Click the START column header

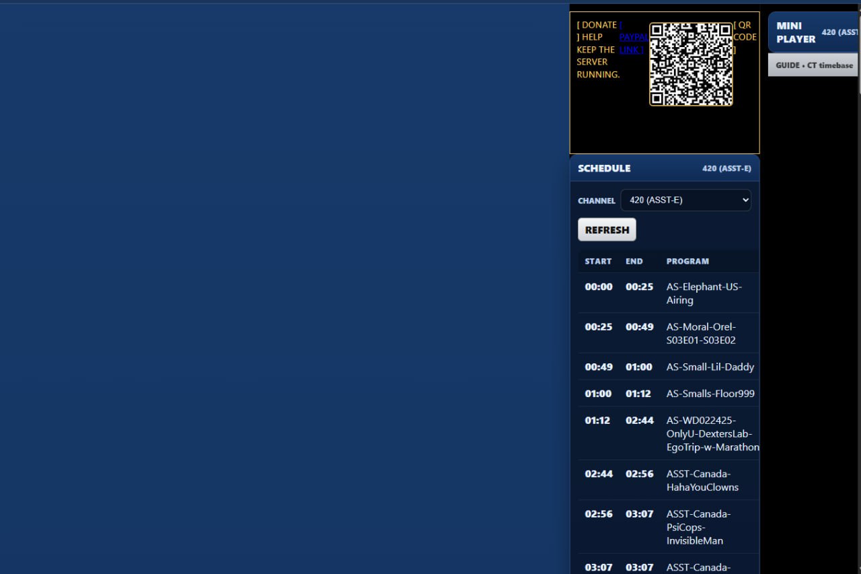pos(598,261)
